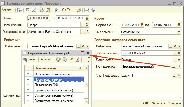
Task: Open the dropdown arrow next to create-based-on icon
Action: (x=59, y=10)
